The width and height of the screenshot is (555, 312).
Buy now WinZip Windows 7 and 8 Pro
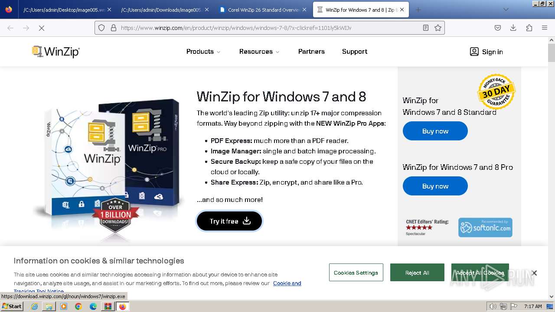pos(435,186)
